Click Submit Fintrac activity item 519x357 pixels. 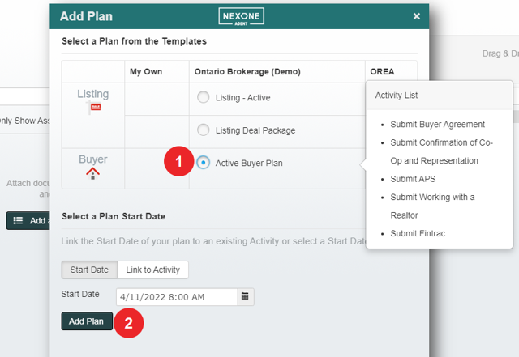click(x=418, y=233)
